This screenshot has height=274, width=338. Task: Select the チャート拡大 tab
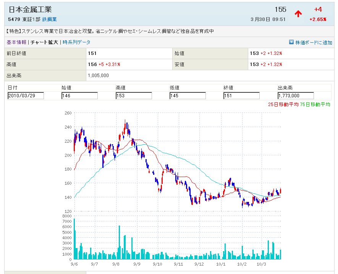[x=44, y=42]
